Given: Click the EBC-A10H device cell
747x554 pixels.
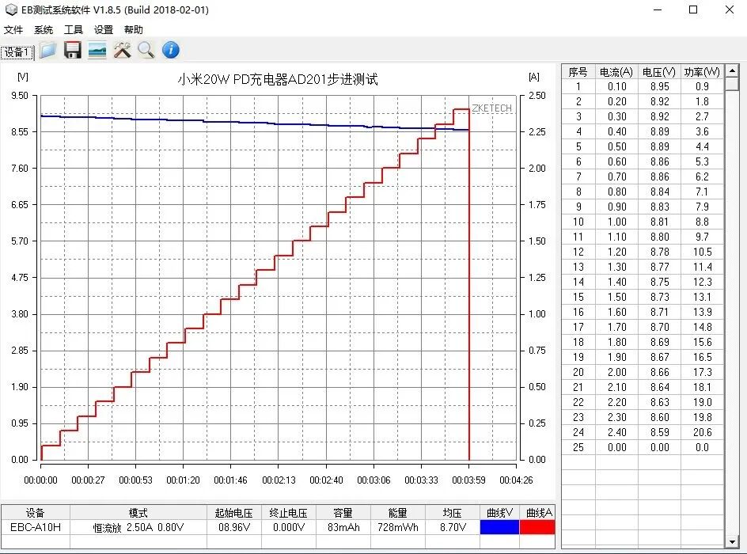Looking at the screenshot, I should [36, 527].
